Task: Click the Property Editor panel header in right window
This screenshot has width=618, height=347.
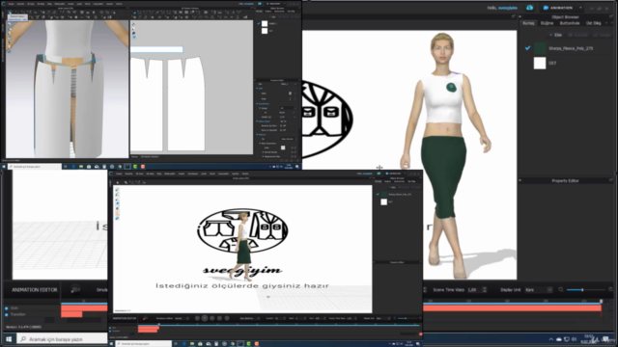Action: (565, 180)
